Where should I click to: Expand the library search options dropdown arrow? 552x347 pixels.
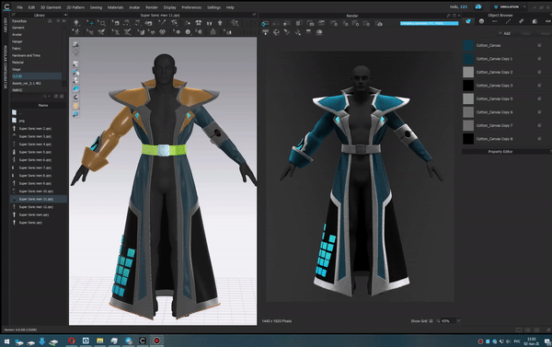tap(49, 96)
